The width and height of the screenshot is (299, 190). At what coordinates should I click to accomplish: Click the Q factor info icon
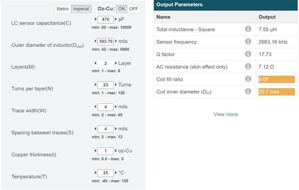(248, 54)
